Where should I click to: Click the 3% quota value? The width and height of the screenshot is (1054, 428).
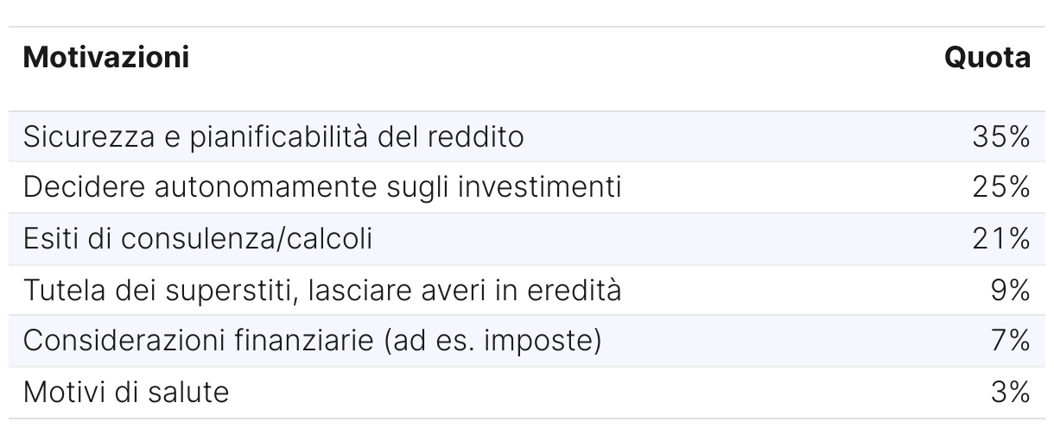coord(1012,393)
